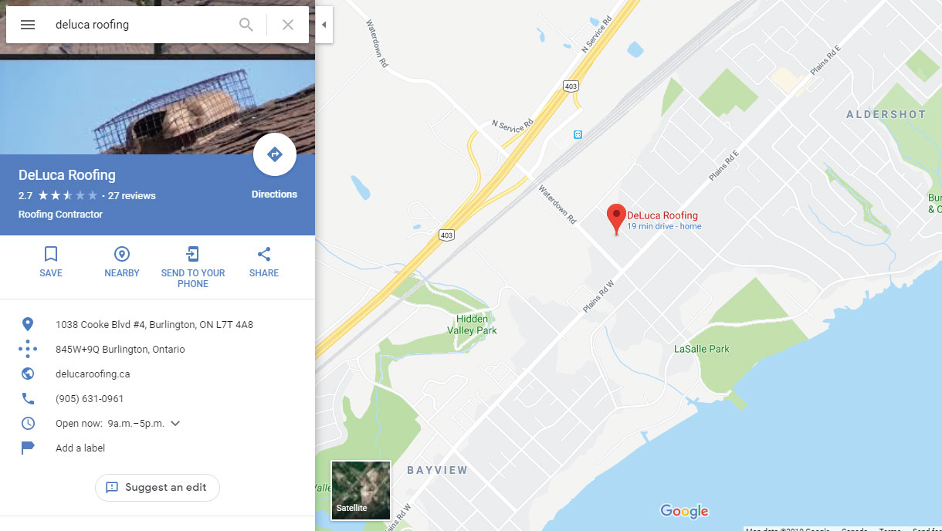Click the search magnifier icon
This screenshot has height=531, width=942.
(246, 25)
